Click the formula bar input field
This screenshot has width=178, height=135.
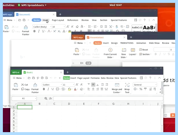[x=108, y=99]
